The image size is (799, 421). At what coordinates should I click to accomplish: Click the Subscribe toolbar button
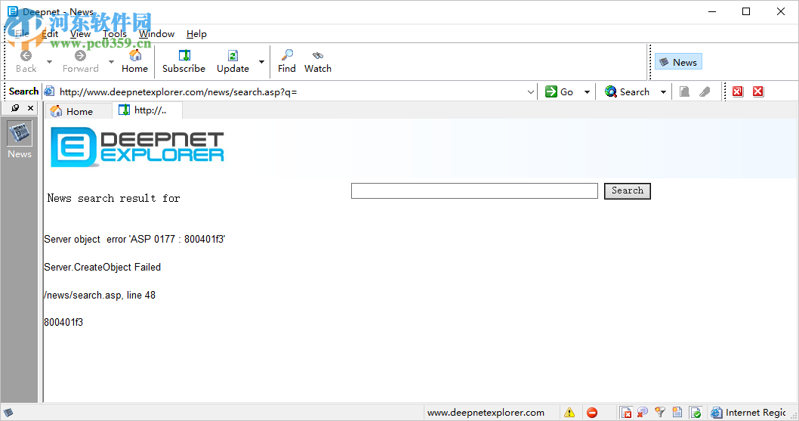pos(184,61)
